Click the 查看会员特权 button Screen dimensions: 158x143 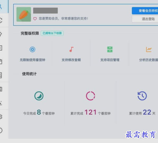point(145,11)
